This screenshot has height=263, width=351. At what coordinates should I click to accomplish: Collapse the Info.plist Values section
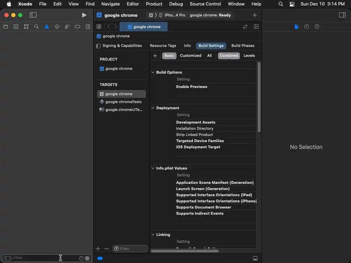153,168
